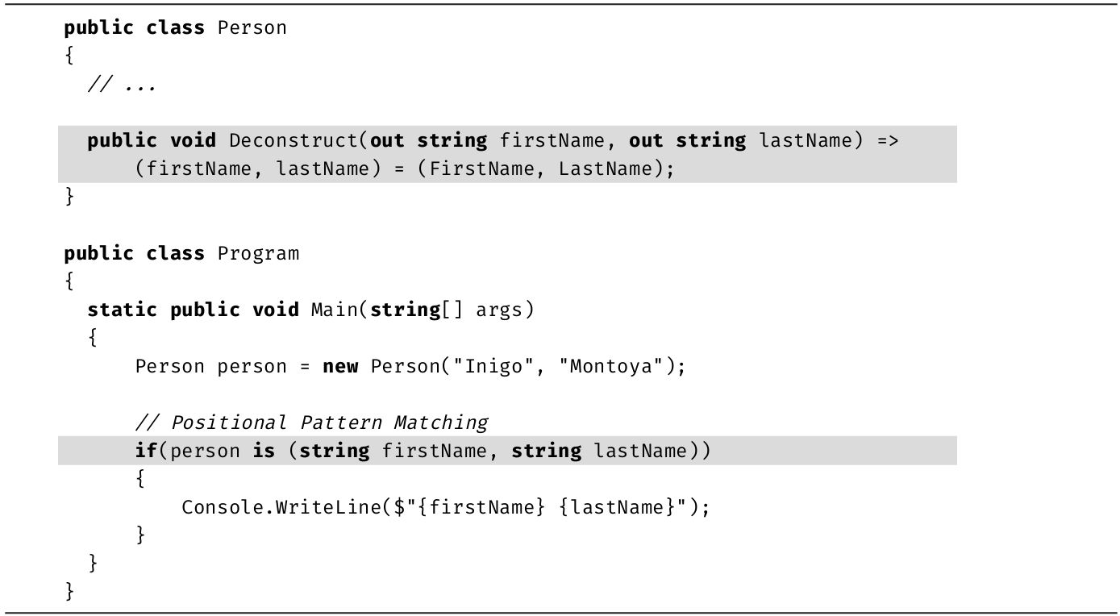
Task: Click the new keyword in person assignment
Action: point(340,367)
